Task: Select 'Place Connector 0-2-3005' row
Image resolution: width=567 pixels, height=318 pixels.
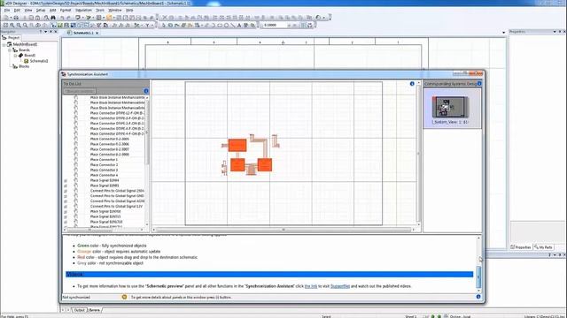Action: coord(109,139)
